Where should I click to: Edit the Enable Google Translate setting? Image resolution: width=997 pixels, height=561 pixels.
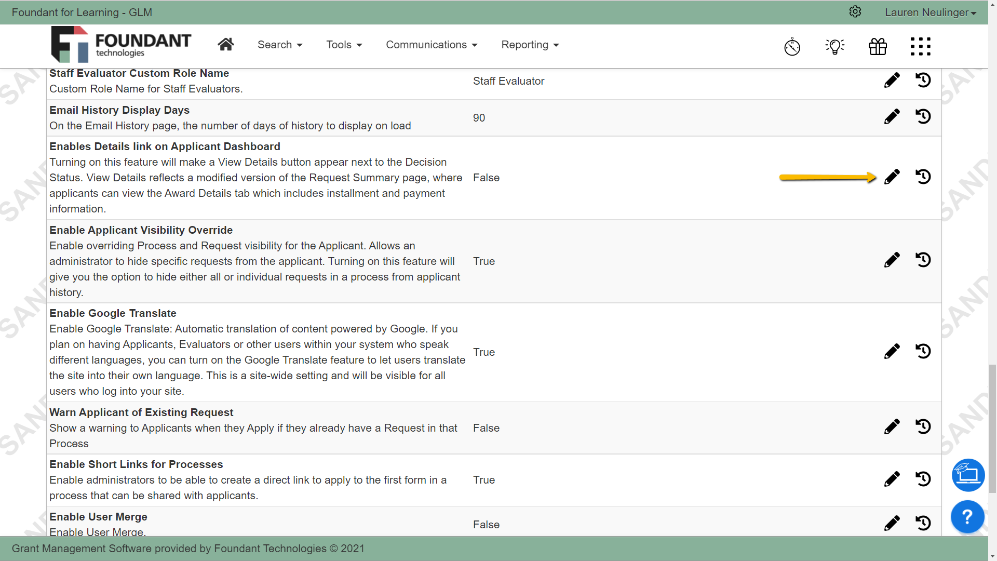click(x=892, y=352)
